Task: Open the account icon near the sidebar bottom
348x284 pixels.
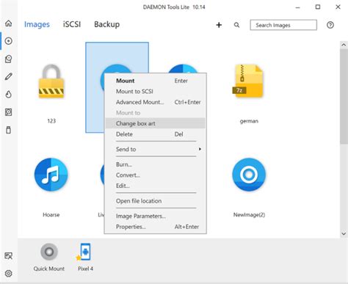Action: pyautogui.click(x=9, y=256)
